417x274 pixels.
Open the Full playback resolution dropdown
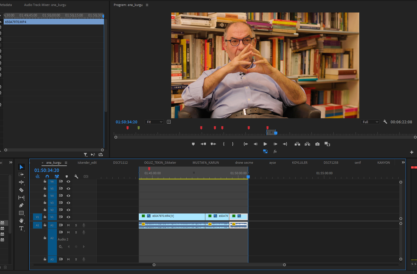(x=370, y=122)
